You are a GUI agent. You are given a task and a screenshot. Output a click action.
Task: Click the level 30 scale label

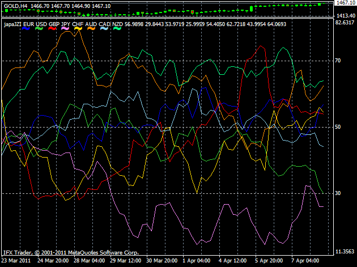338,193
